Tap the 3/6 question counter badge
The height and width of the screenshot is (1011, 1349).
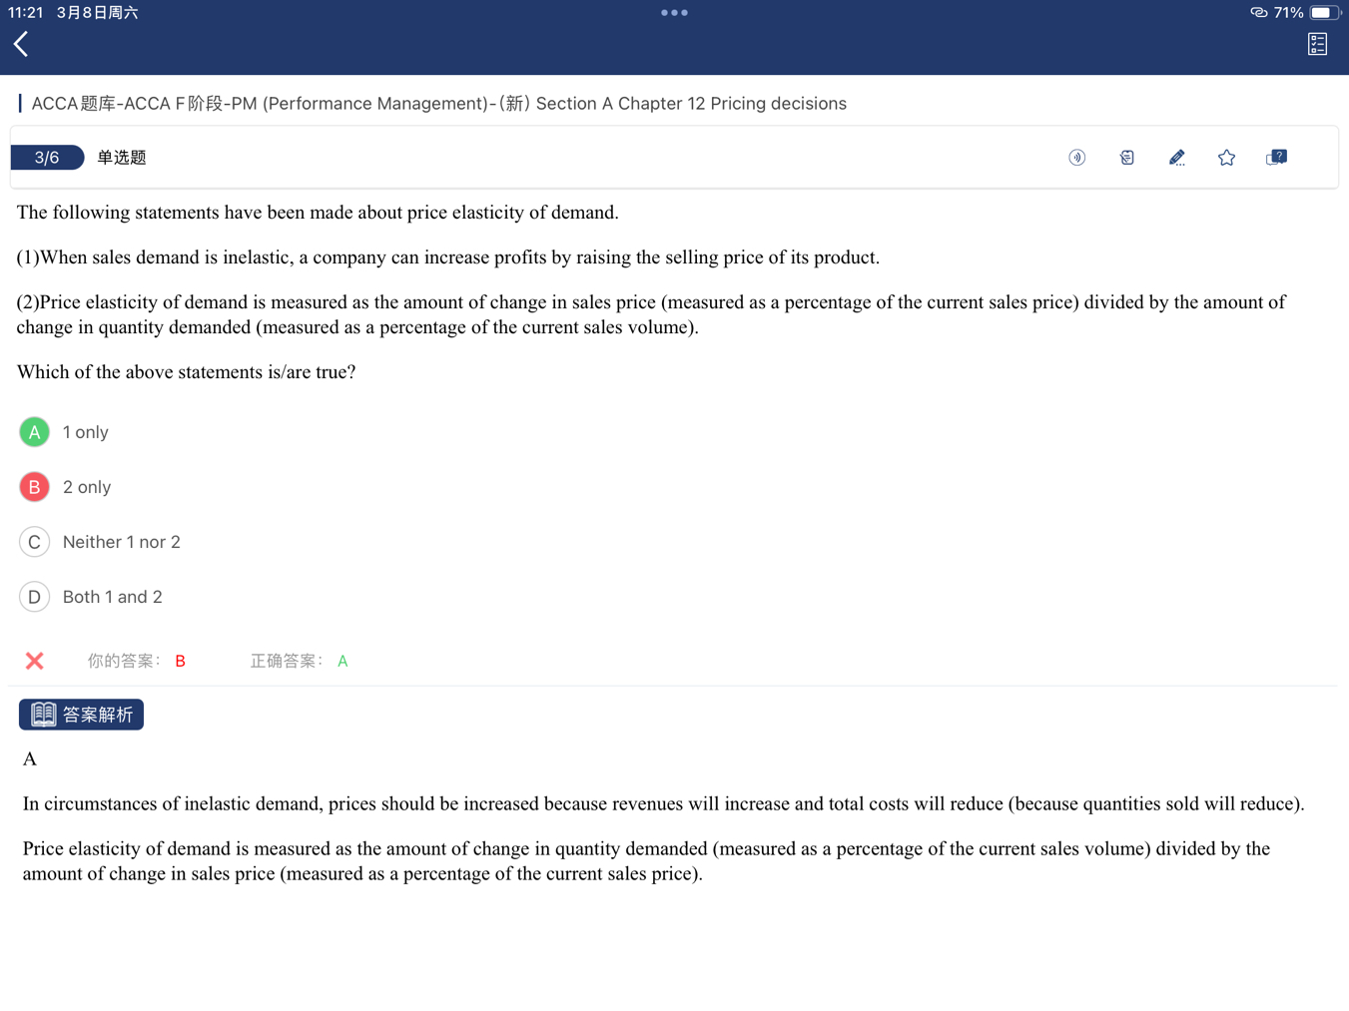(47, 158)
